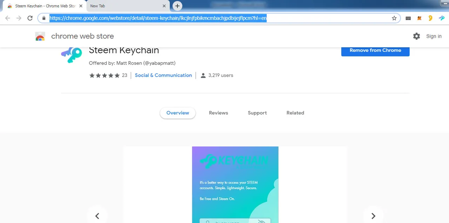Click the Steem Keychain key logo icon
449x223 pixels.
coord(72,55)
